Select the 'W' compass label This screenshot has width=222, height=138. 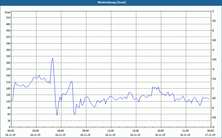(213, 69)
